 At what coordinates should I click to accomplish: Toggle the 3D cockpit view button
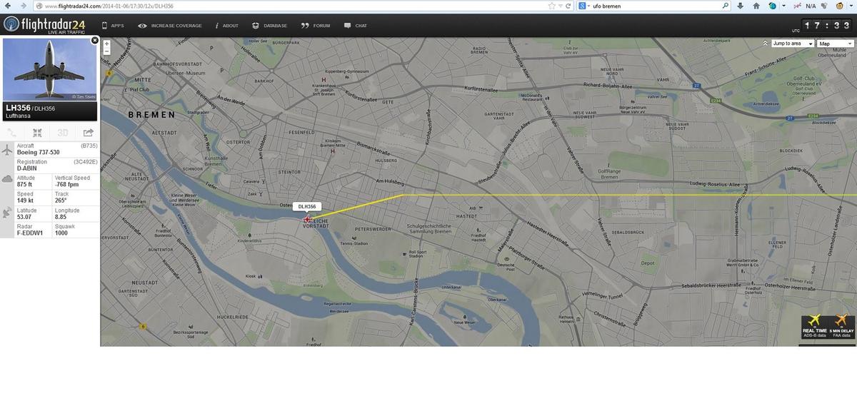[x=63, y=132]
